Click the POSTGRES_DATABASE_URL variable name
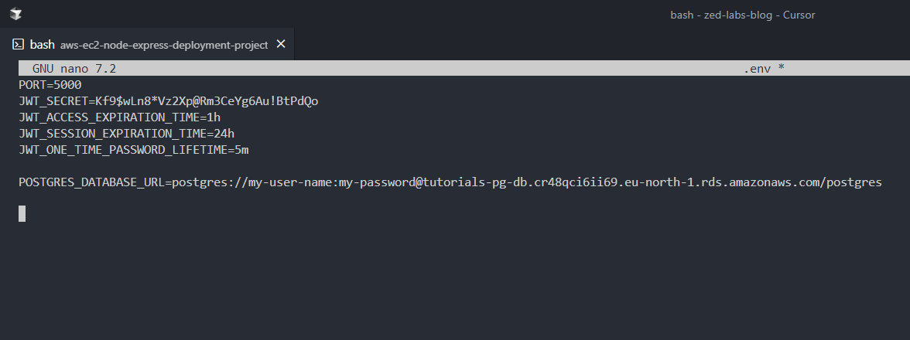 click(91, 182)
